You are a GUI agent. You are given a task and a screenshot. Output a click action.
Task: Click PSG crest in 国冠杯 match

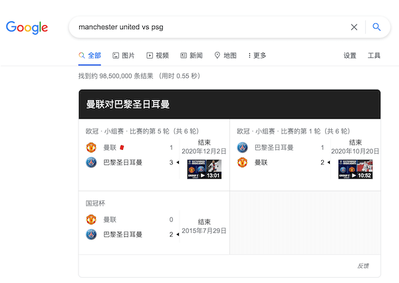pos(91,234)
